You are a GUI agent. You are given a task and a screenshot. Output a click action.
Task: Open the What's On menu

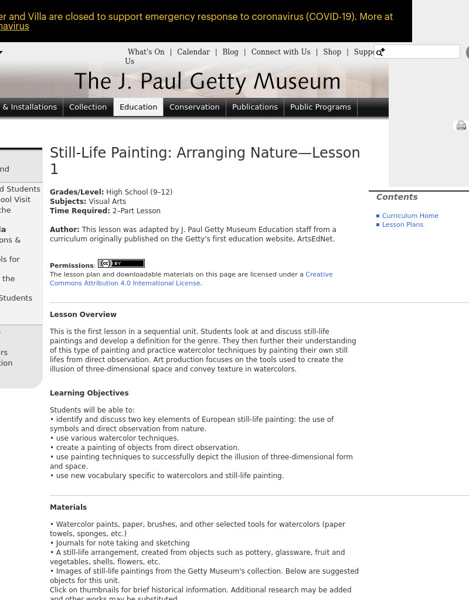point(146,52)
